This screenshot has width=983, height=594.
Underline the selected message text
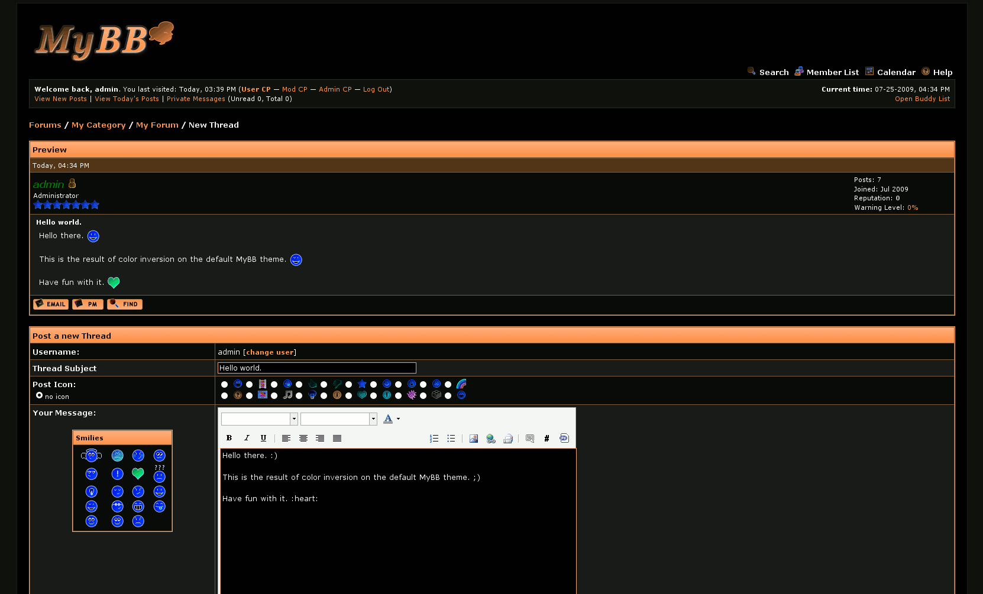point(263,439)
